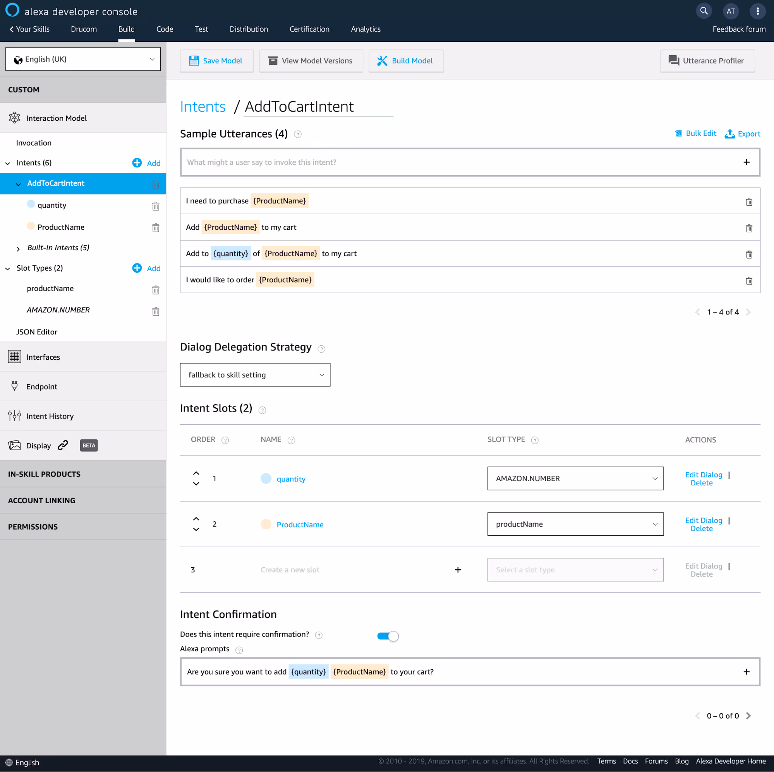774x772 pixels.
Task: Delete the 'I need to purchase' utterance
Action: [749, 202]
